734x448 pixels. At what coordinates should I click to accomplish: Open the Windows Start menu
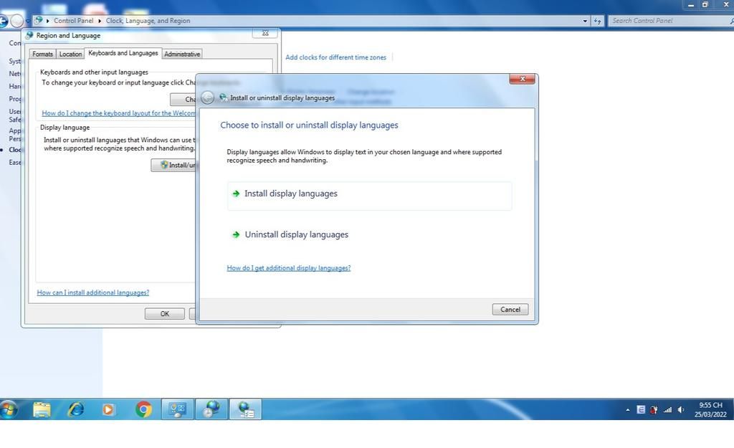(8, 409)
